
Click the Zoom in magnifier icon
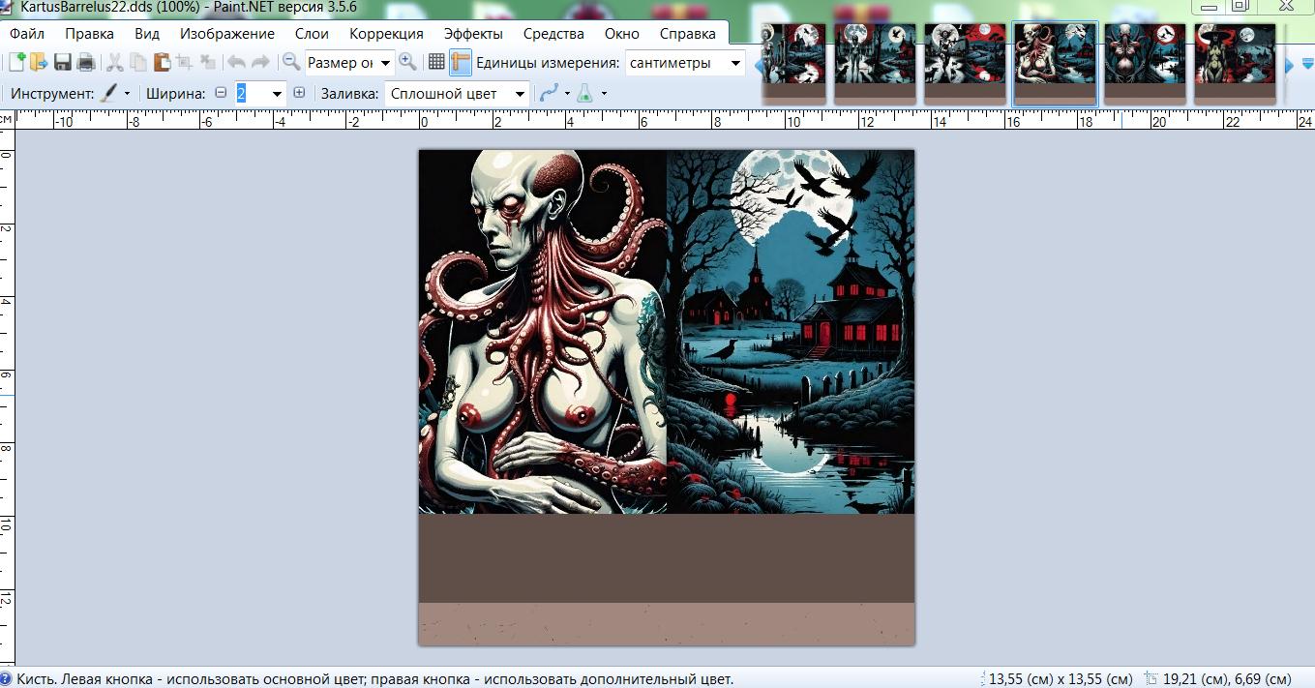(x=408, y=63)
